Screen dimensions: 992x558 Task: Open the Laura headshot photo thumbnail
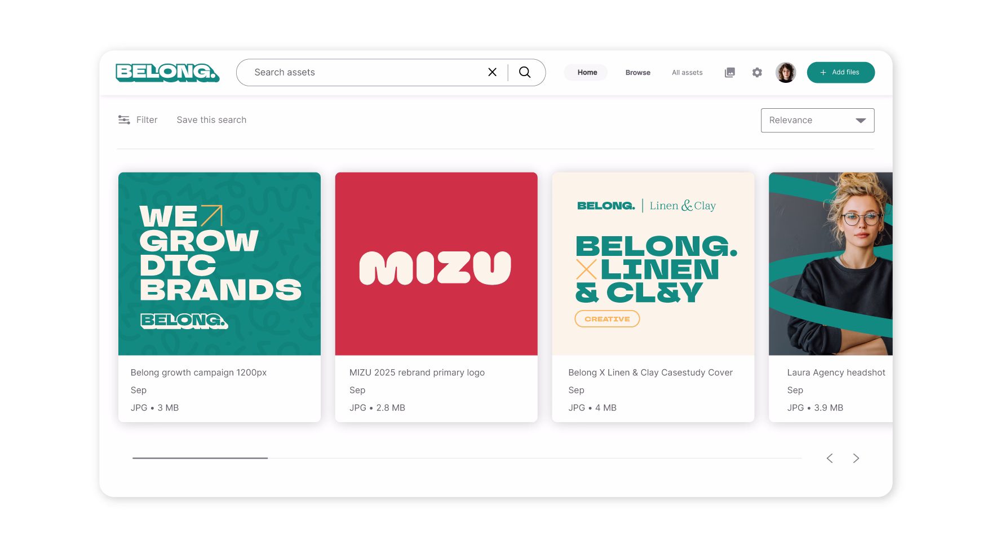(x=830, y=264)
